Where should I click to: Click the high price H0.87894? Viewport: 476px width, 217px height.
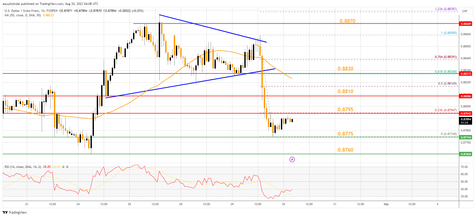point(81,11)
